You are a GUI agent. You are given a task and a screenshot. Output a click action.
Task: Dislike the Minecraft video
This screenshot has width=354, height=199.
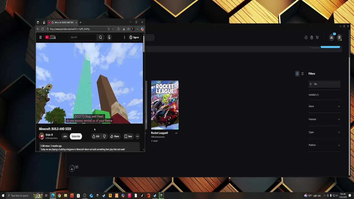[104, 136]
